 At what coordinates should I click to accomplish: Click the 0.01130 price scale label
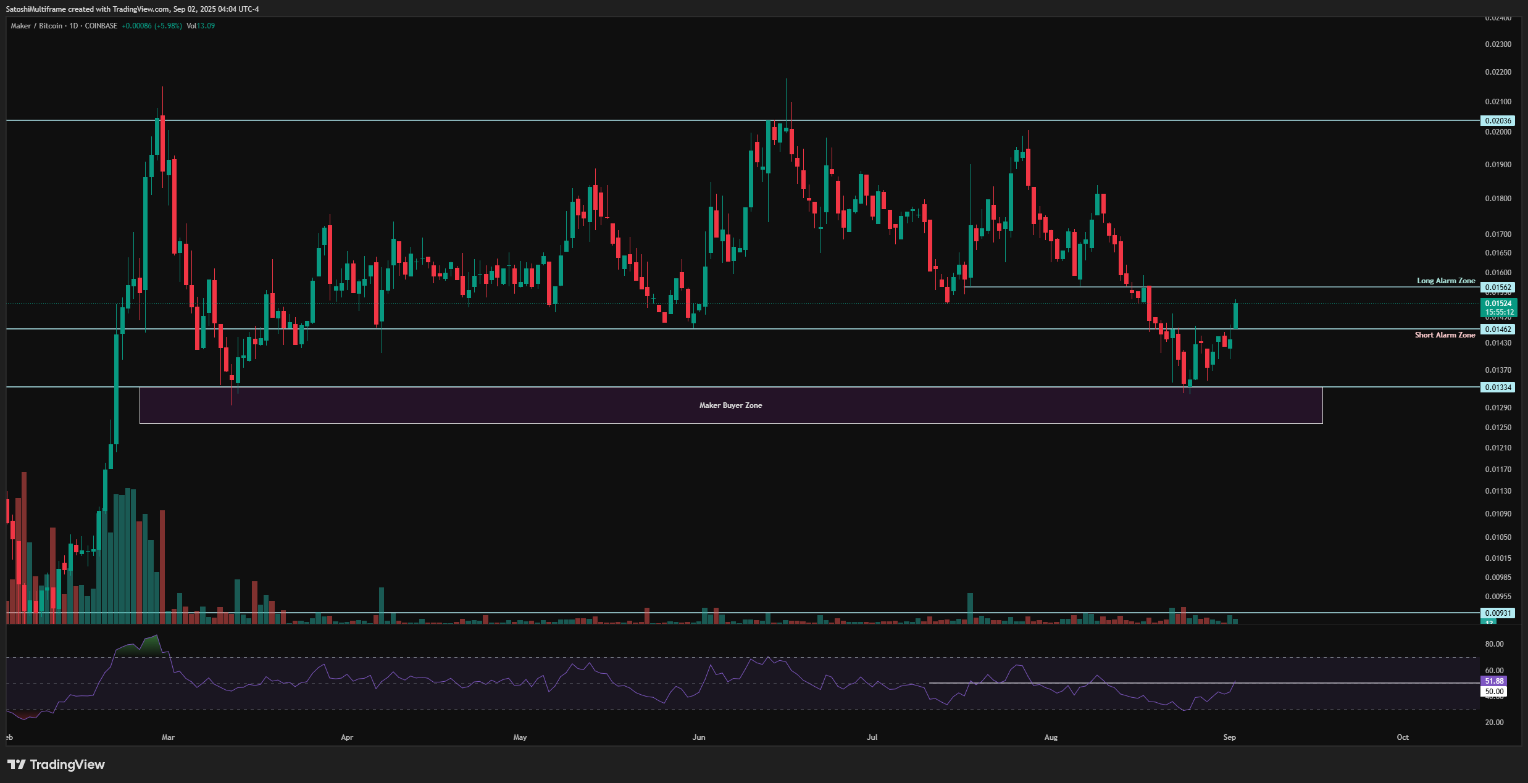pos(1498,491)
